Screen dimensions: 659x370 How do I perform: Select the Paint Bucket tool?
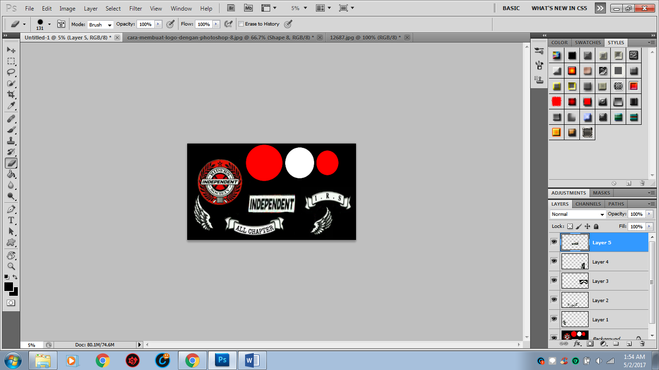11,174
